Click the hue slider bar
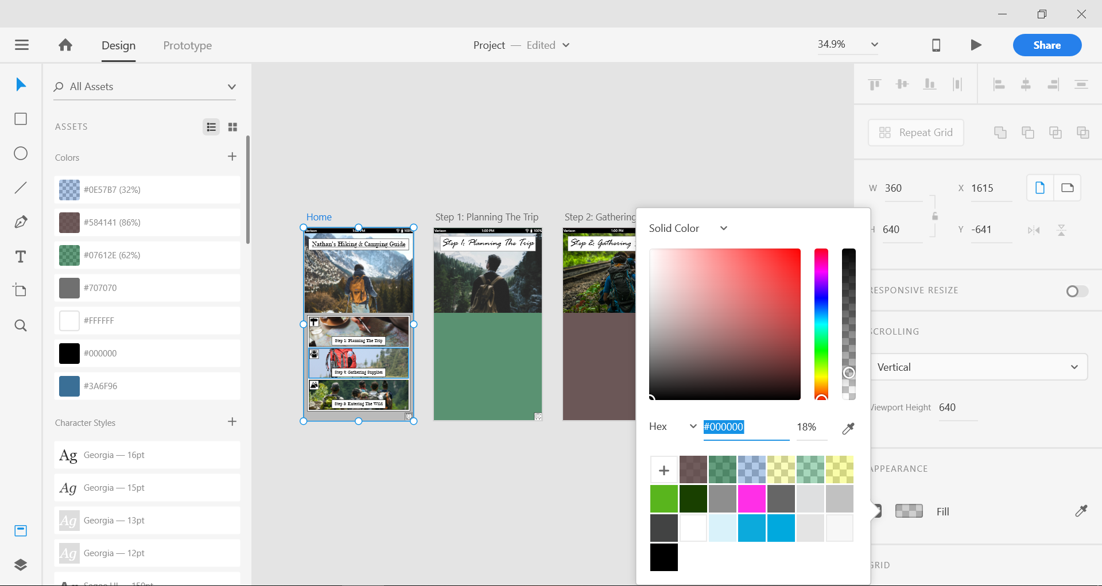This screenshot has height=586, width=1102. click(x=821, y=324)
